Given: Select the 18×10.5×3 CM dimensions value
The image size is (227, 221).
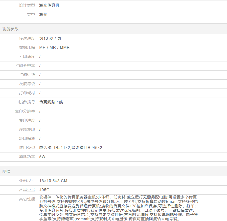Looking at the screenshot, I should click(x=53, y=181).
